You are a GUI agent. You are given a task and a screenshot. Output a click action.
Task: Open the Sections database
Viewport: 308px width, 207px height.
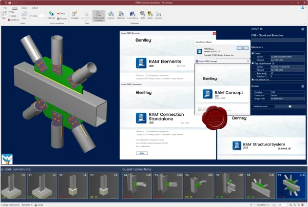pyautogui.click(x=111, y=14)
